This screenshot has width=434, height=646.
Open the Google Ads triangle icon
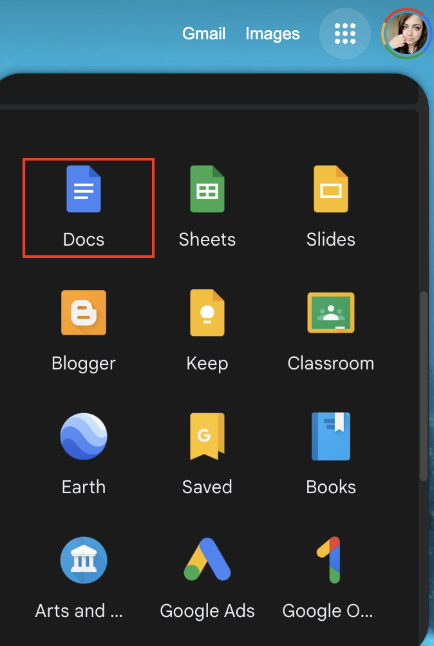coord(207,560)
